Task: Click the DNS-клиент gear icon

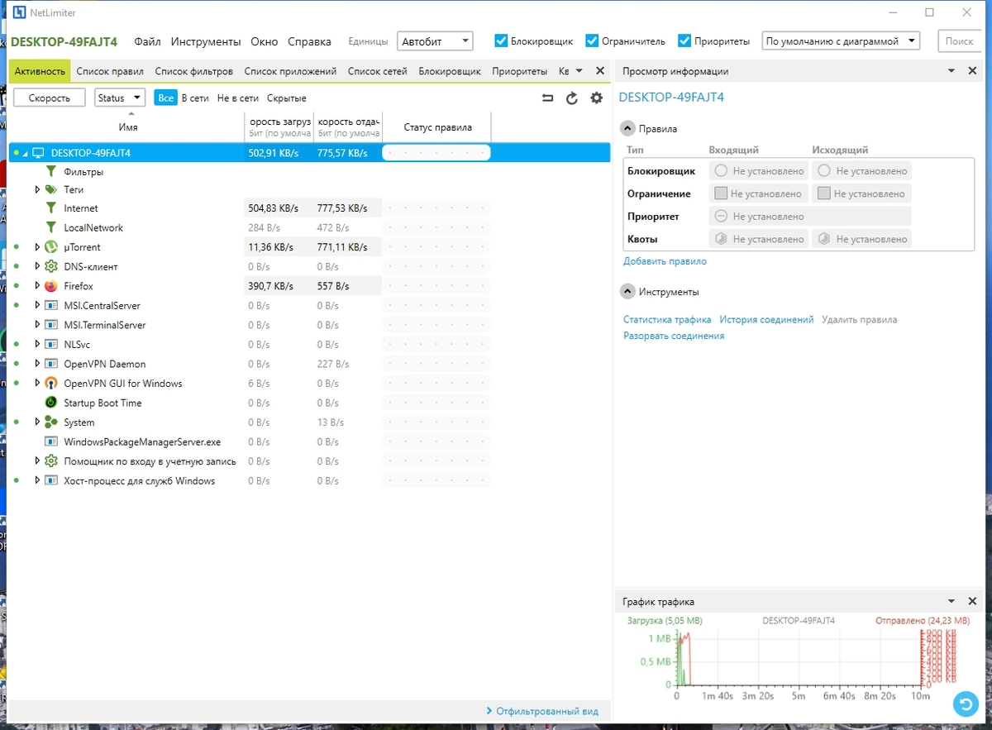Action: (x=51, y=266)
